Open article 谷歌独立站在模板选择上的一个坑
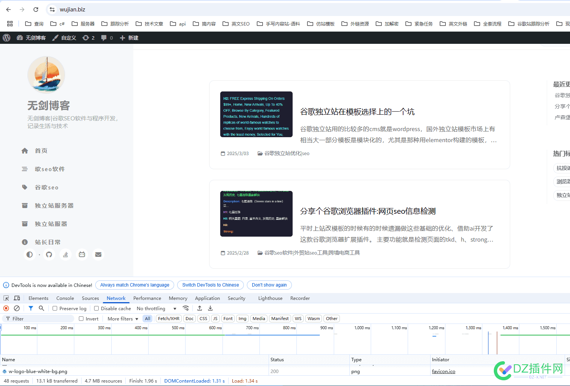The height and width of the screenshot is (386, 570). [x=357, y=112]
